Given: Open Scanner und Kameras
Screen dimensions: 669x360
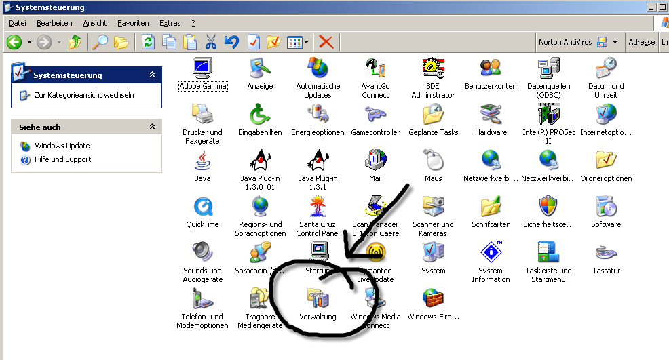Looking at the screenshot, I should click(x=433, y=207).
